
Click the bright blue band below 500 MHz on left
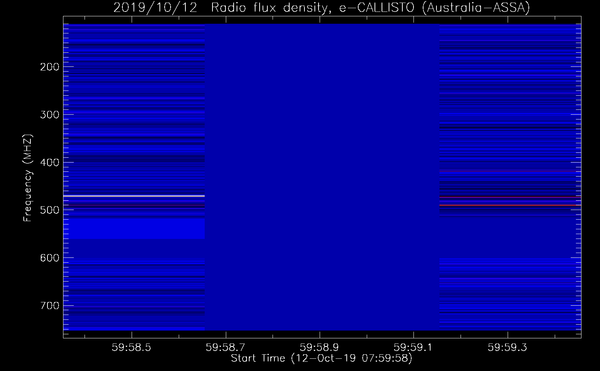click(134, 229)
